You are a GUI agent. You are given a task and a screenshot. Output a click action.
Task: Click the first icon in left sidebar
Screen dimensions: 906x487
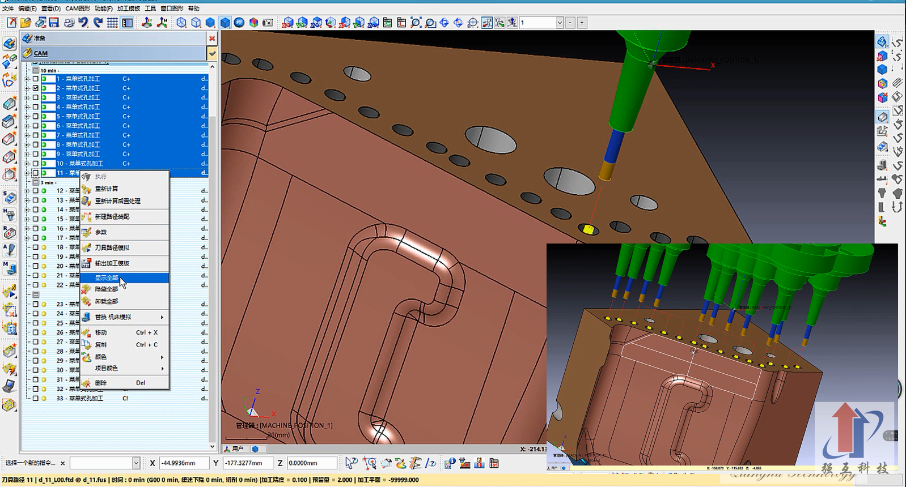9,44
